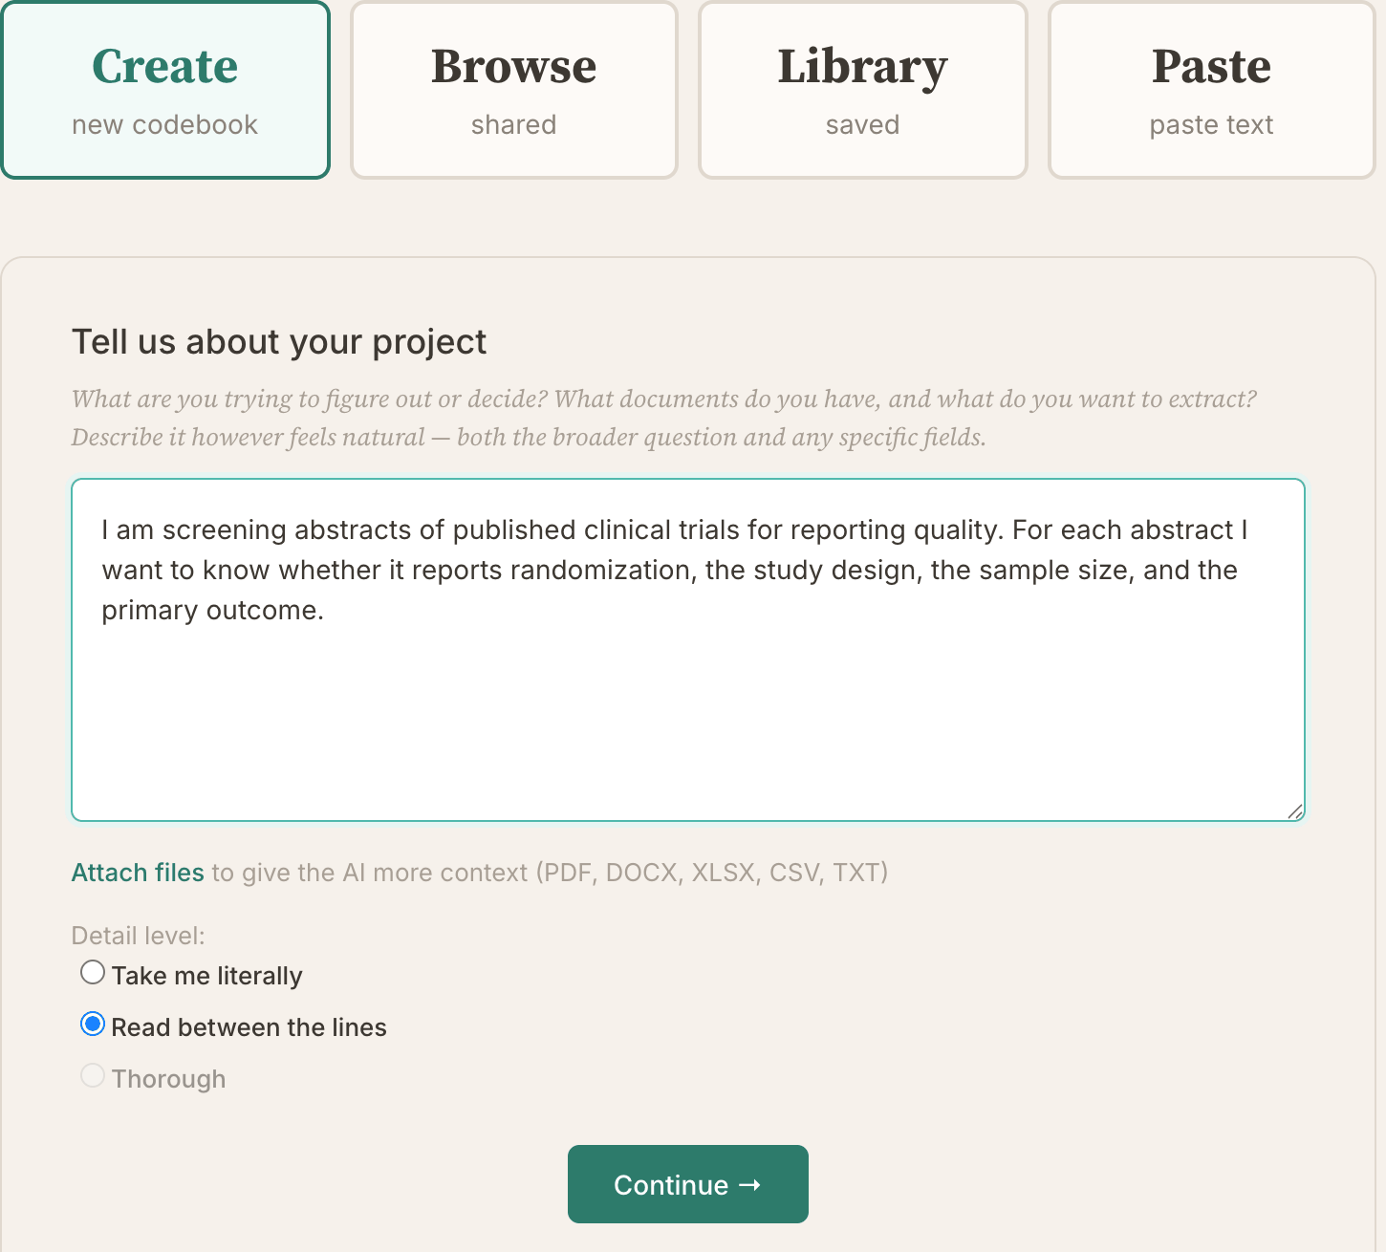The height and width of the screenshot is (1252, 1386).
Task: Grab the text area resize handle
Action: point(1294,811)
